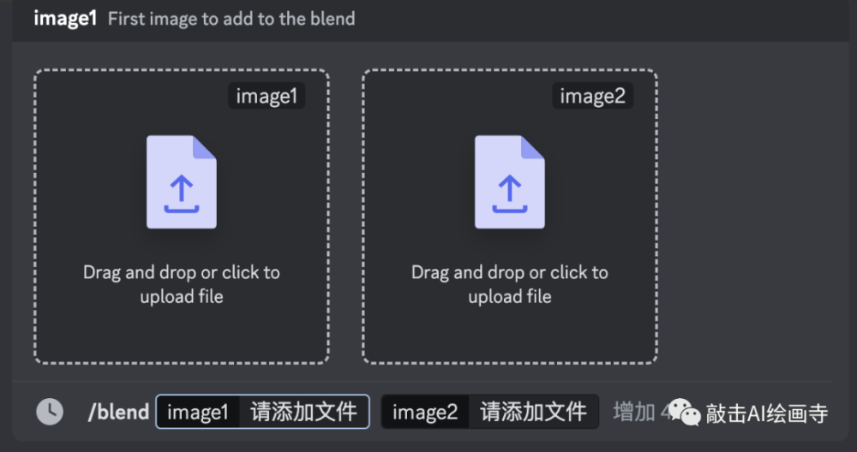Select the image1 dashed drop zone

coord(182,217)
